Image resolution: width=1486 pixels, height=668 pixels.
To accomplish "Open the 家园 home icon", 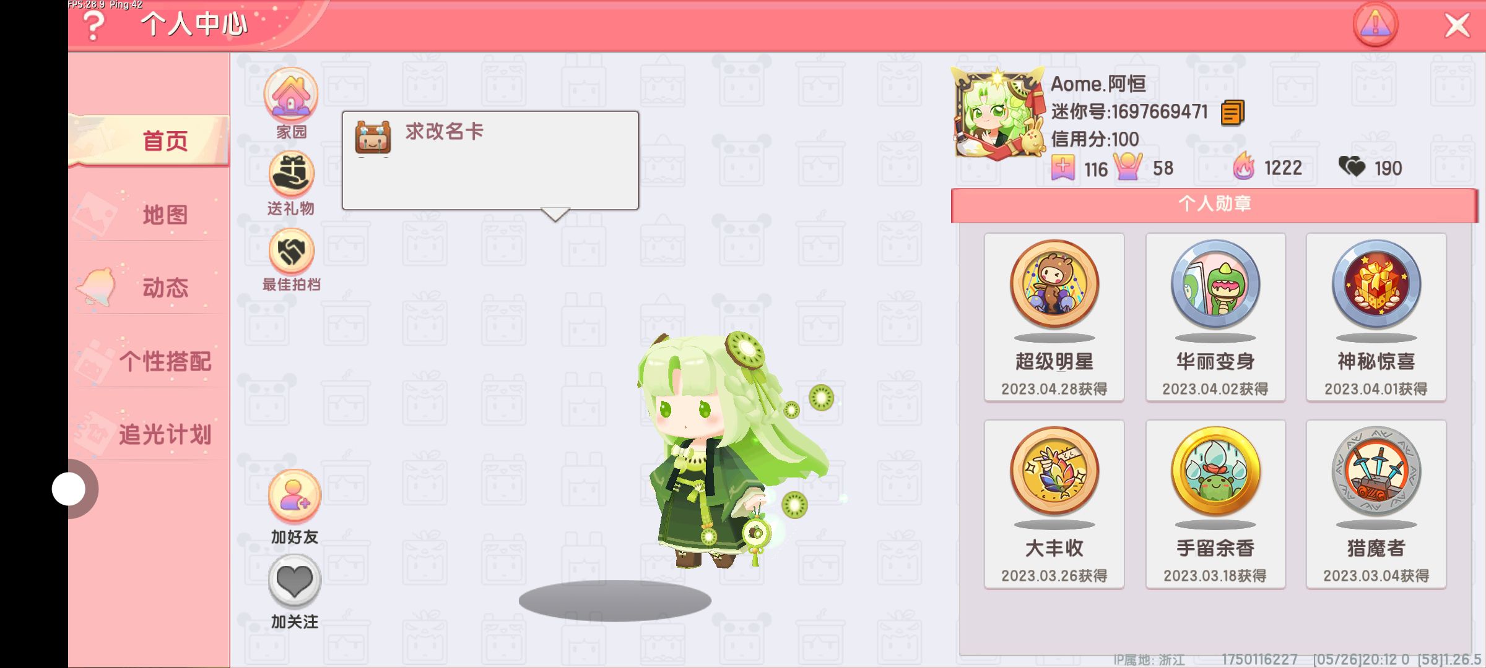I will click(x=291, y=95).
